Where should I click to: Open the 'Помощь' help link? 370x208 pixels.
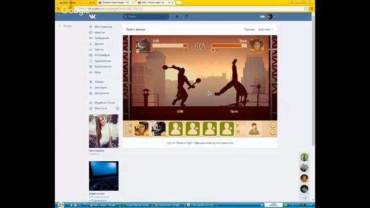pos(249,29)
